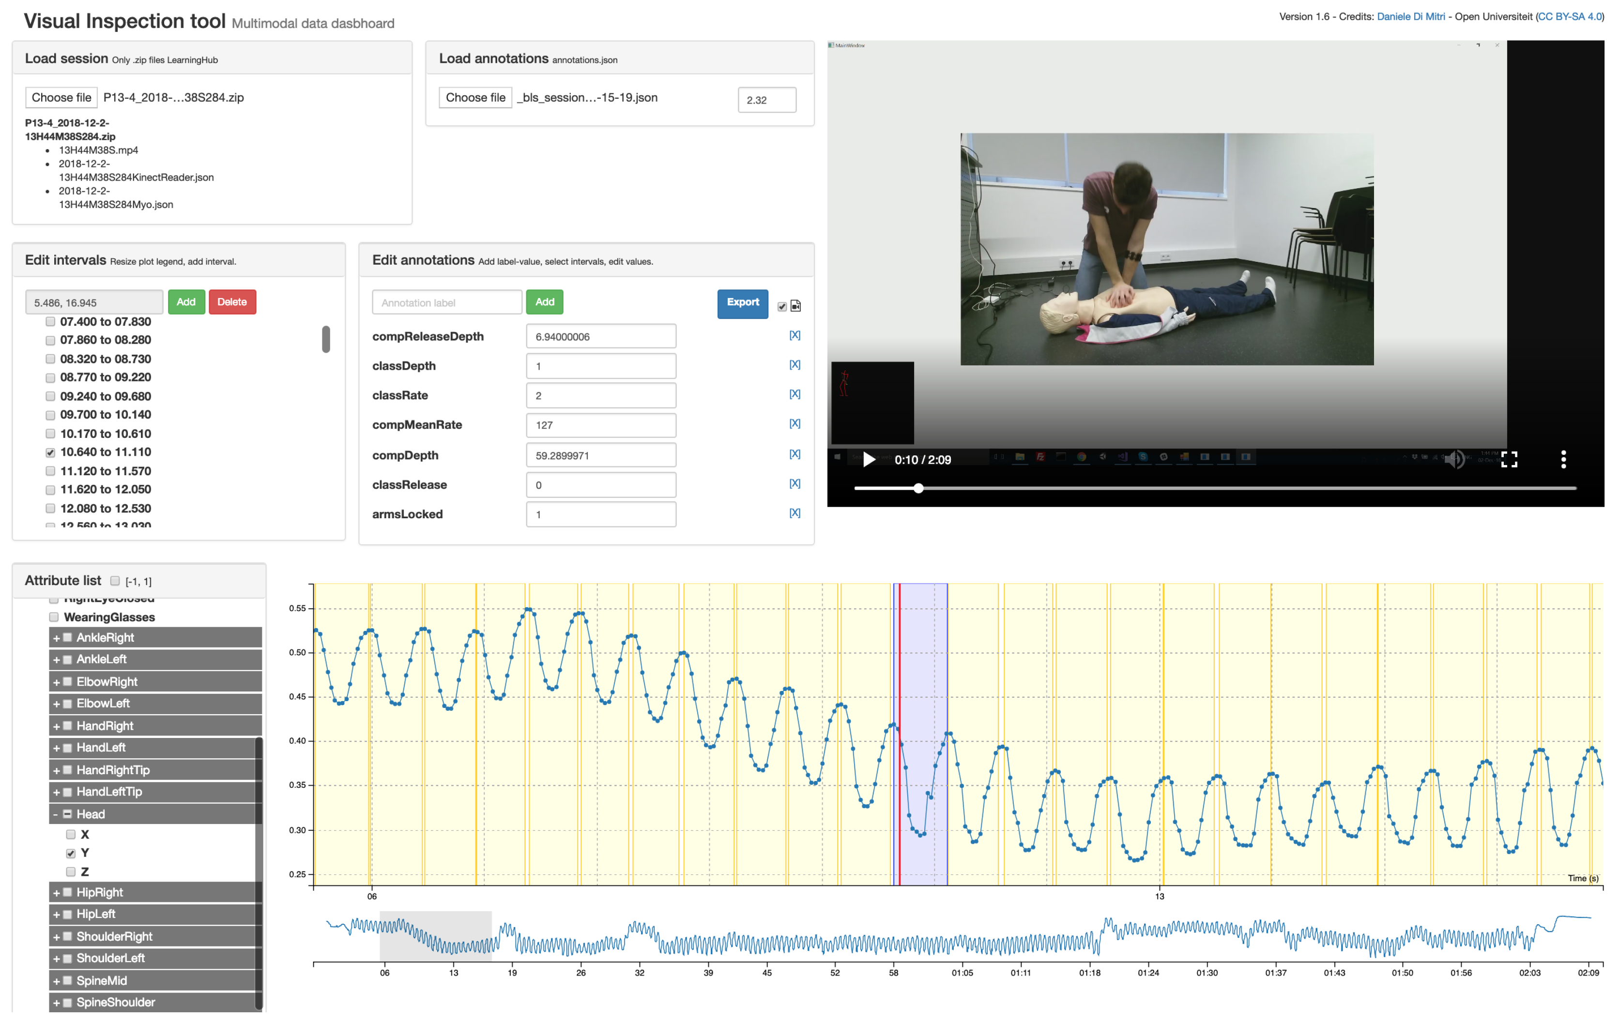Uncheck the Head Y attribute
This screenshot has width=1619, height=1021.
71,853
